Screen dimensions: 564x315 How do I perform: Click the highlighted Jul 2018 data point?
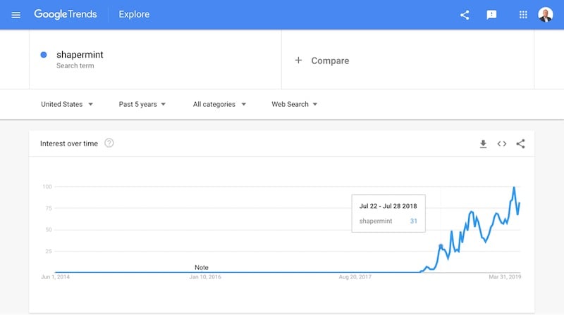(441, 246)
